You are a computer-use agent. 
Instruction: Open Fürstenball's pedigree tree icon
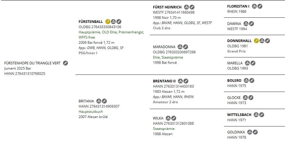113,21
